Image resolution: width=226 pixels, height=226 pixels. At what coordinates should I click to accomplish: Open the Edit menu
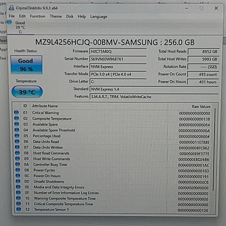(x=22, y=16)
